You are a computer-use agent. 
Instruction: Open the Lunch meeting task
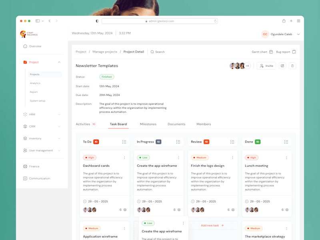(256, 166)
